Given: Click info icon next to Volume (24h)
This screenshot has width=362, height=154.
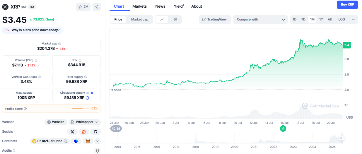Looking at the screenshot, I should (x=36, y=60).
